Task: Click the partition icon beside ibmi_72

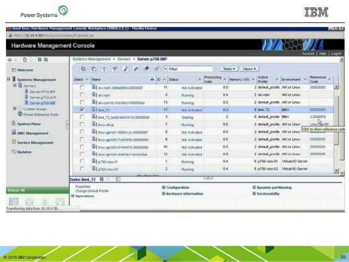Action: tap(95, 109)
